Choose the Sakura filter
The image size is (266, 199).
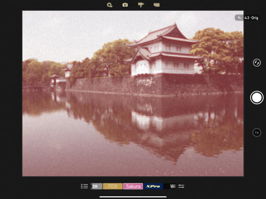(x=133, y=186)
